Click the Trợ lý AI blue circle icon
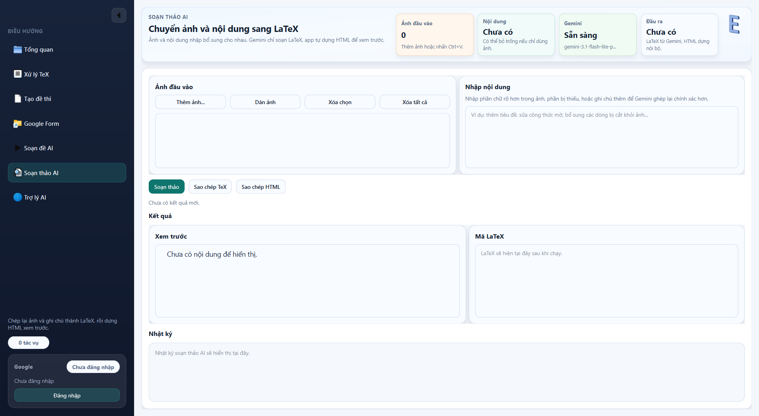Viewport: 759px width, 416px height. (17, 197)
